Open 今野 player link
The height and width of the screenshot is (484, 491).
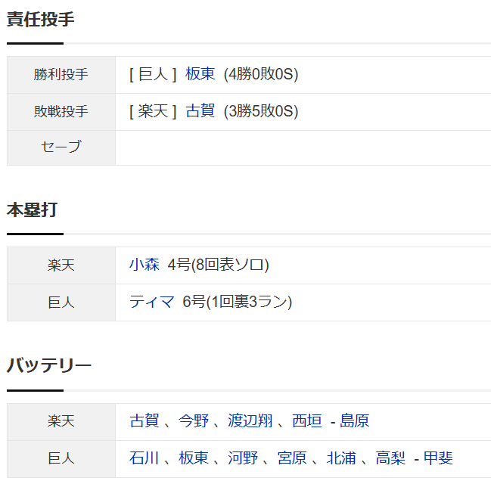pos(194,421)
